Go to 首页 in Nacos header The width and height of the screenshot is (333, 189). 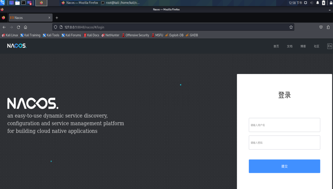276,46
